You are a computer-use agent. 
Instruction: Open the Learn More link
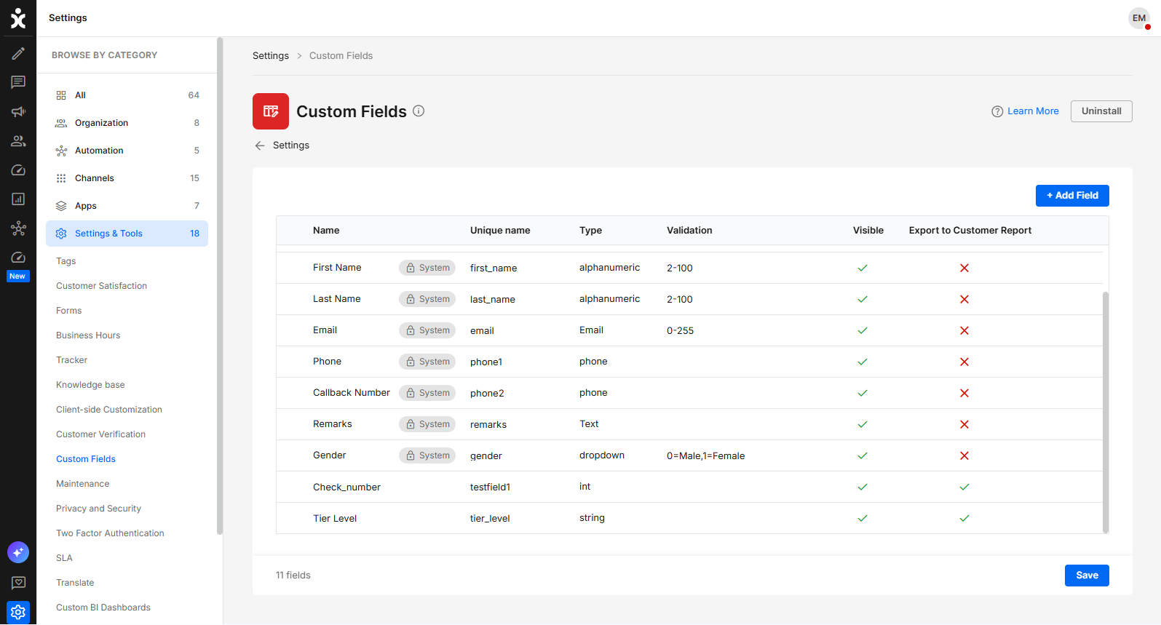1025,111
